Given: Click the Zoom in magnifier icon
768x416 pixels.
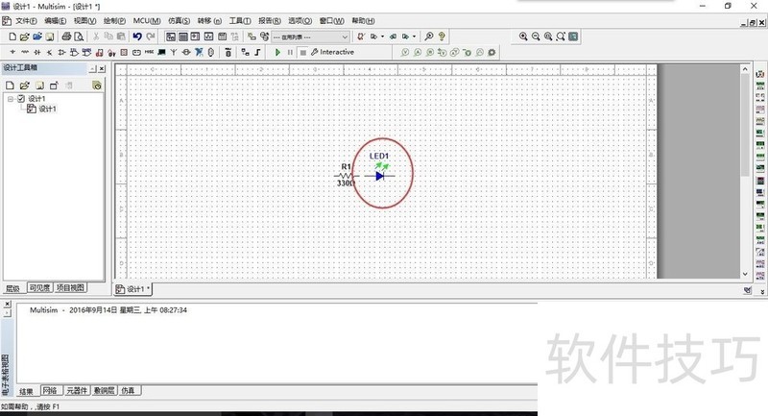Looking at the screenshot, I should coord(523,37).
